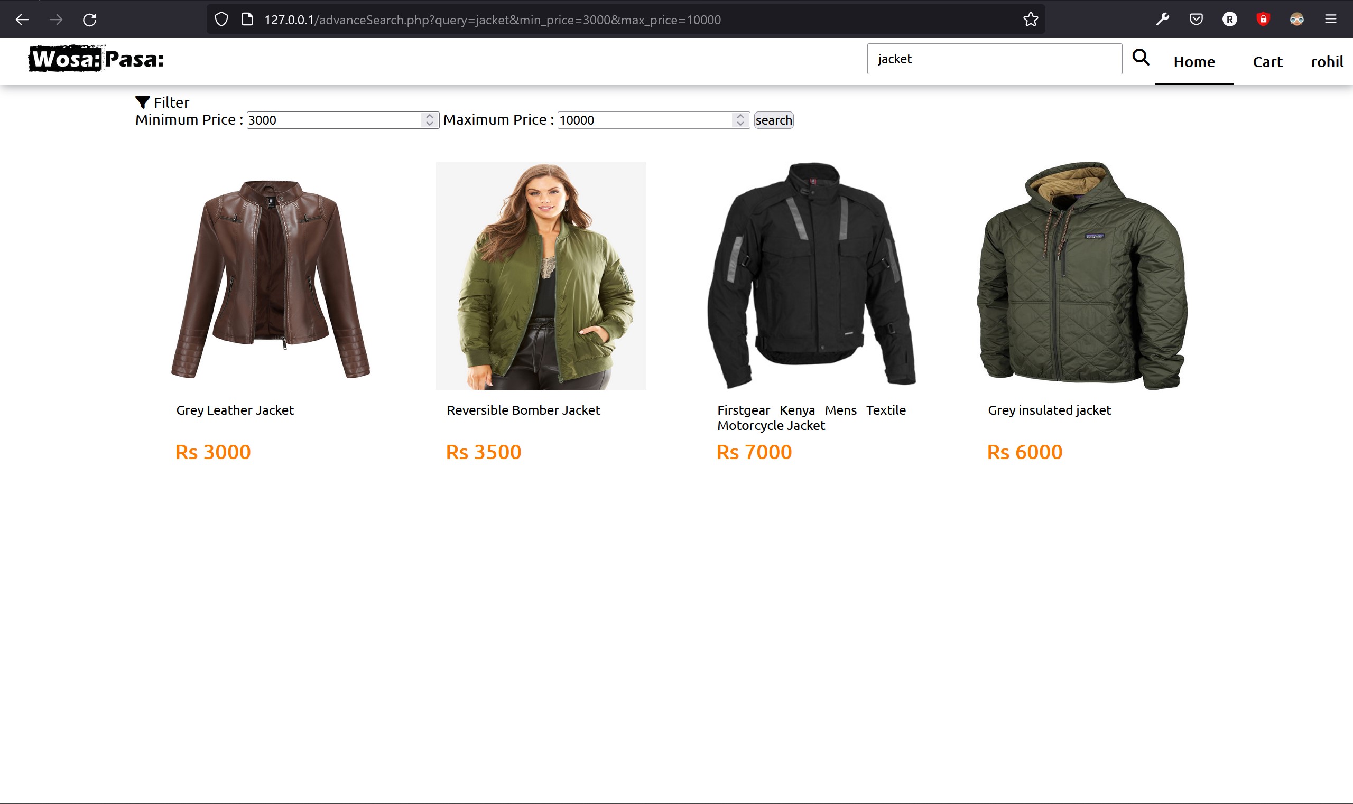Decrease the Maximum Price stepper arrow
The image size is (1353, 804).
click(740, 124)
